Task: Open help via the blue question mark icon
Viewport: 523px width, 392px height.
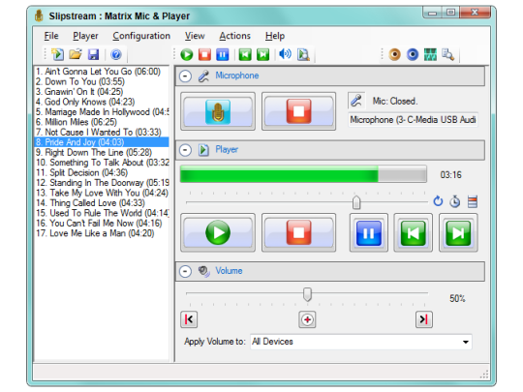Action: (x=116, y=54)
